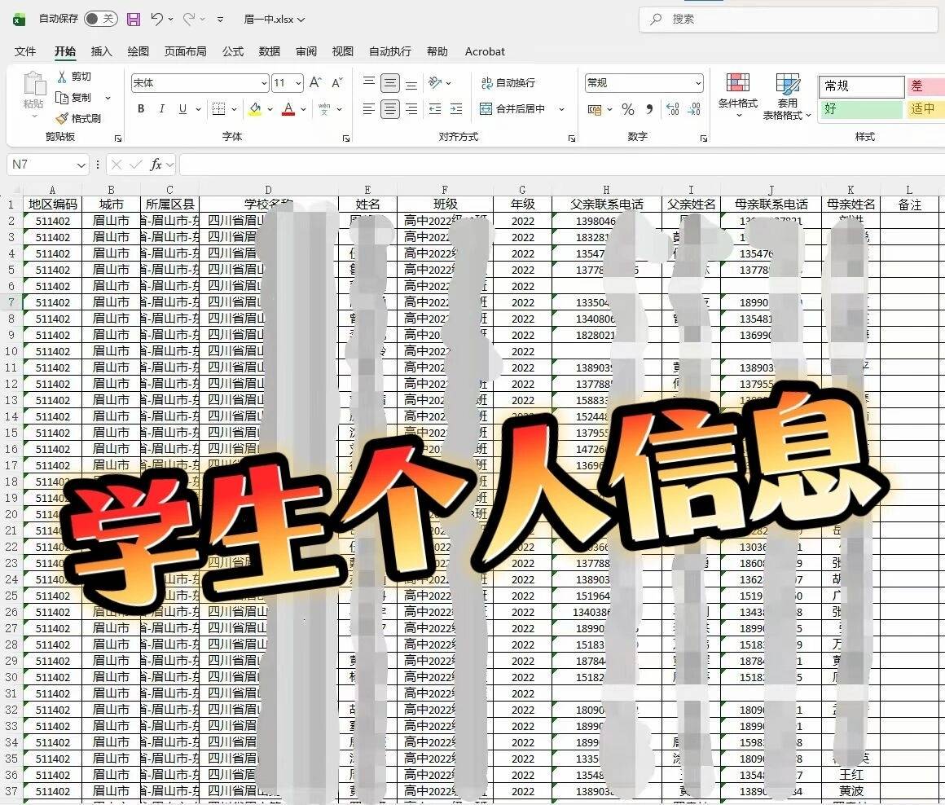The width and height of the screenshot is (945, 805).
Task: Align cell text to the right
Action: pyautogui.click(x=411, y=109)
